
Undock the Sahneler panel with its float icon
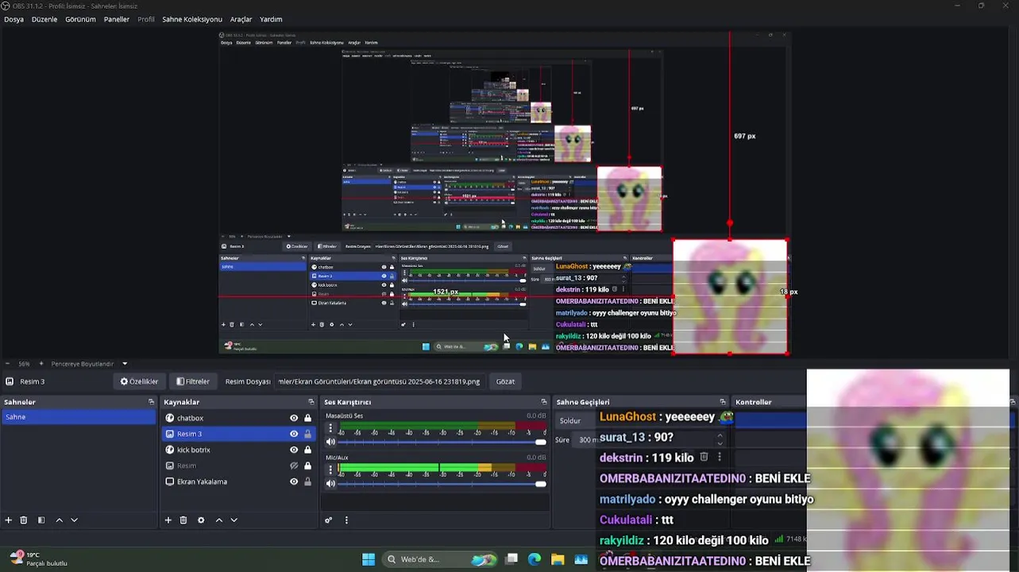151,402
